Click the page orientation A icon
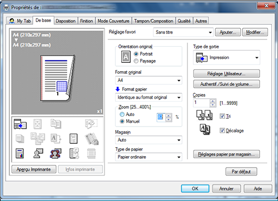Image resolution: width=278 pixels, height=201 pixels. 126,57
